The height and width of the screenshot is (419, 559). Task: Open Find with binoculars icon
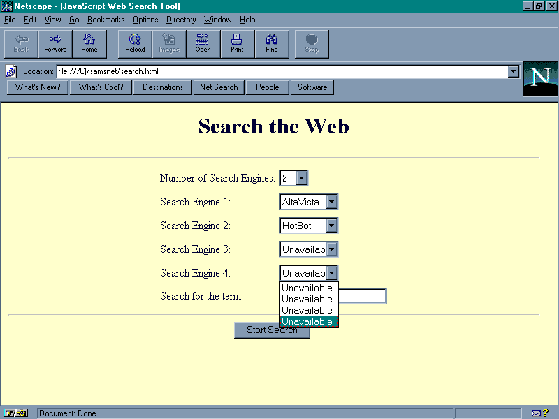tap(271, 43)
